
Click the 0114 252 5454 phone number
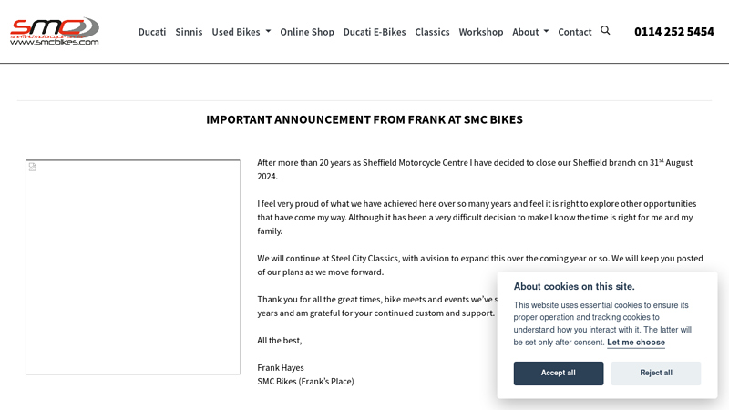(x=673, y=32)
